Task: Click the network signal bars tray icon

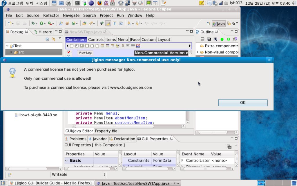Action: click(221, 3)
